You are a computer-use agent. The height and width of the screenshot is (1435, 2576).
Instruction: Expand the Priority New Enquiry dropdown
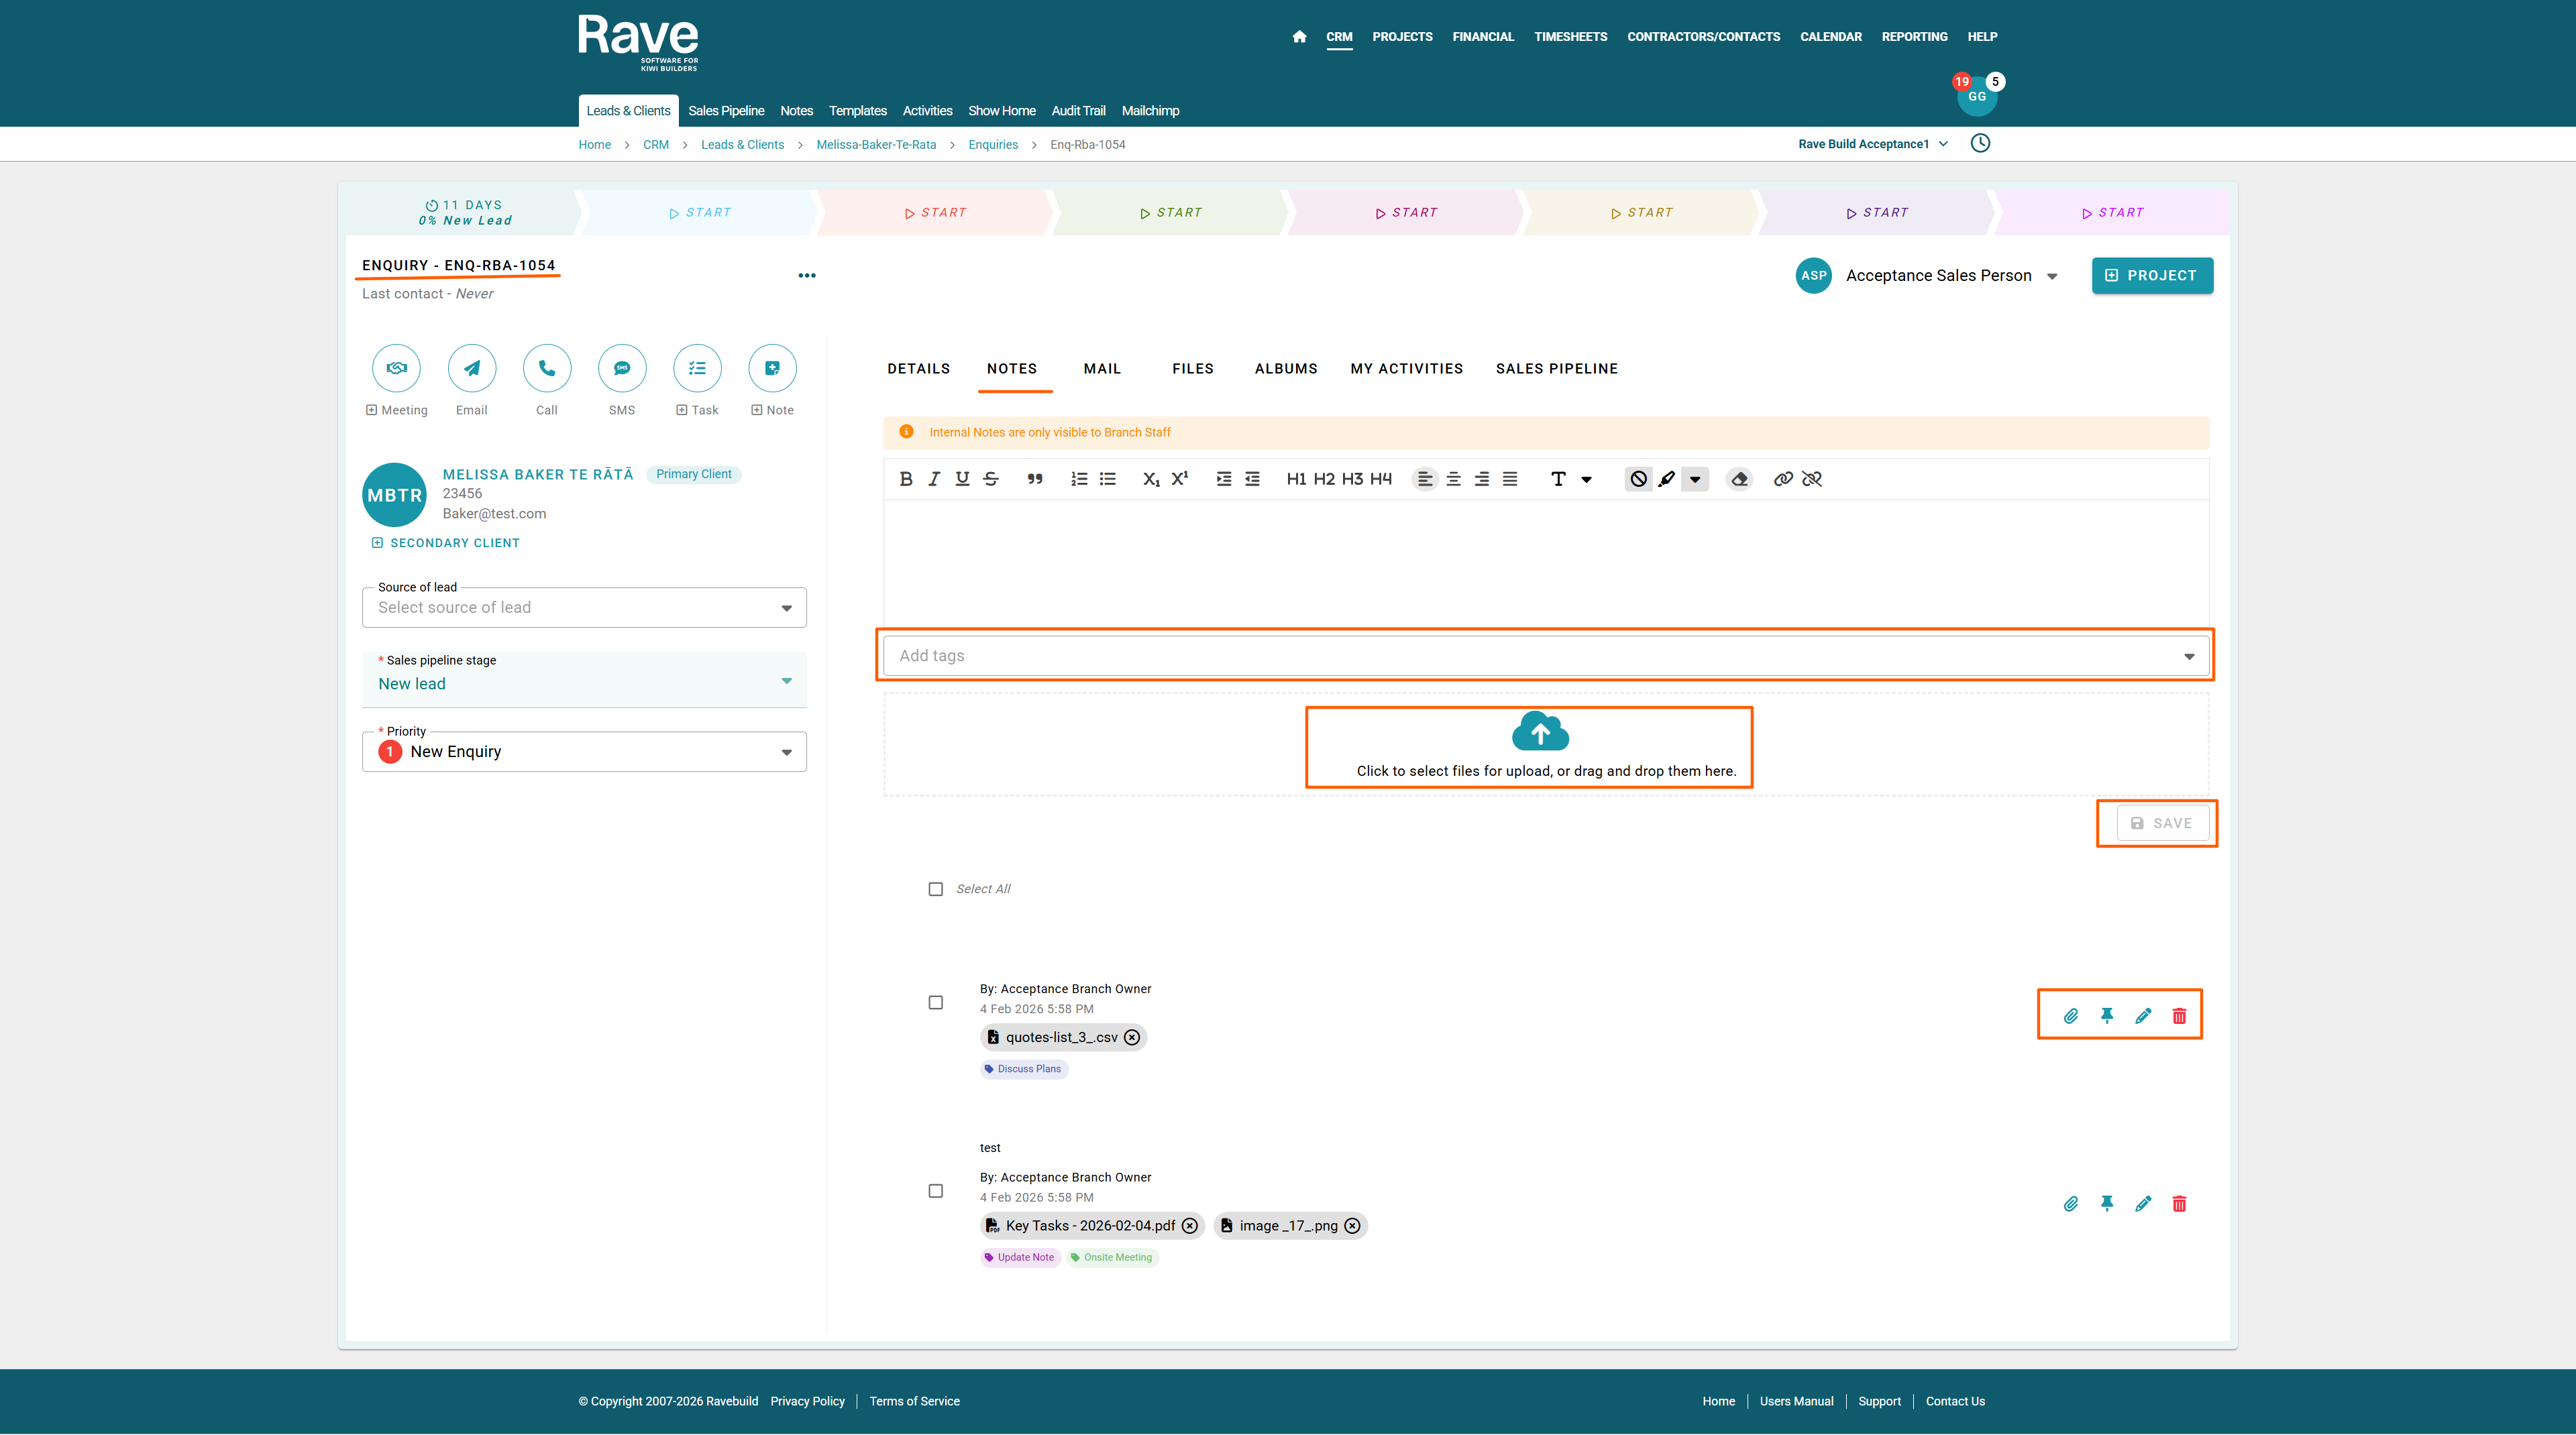coord(584,752)
